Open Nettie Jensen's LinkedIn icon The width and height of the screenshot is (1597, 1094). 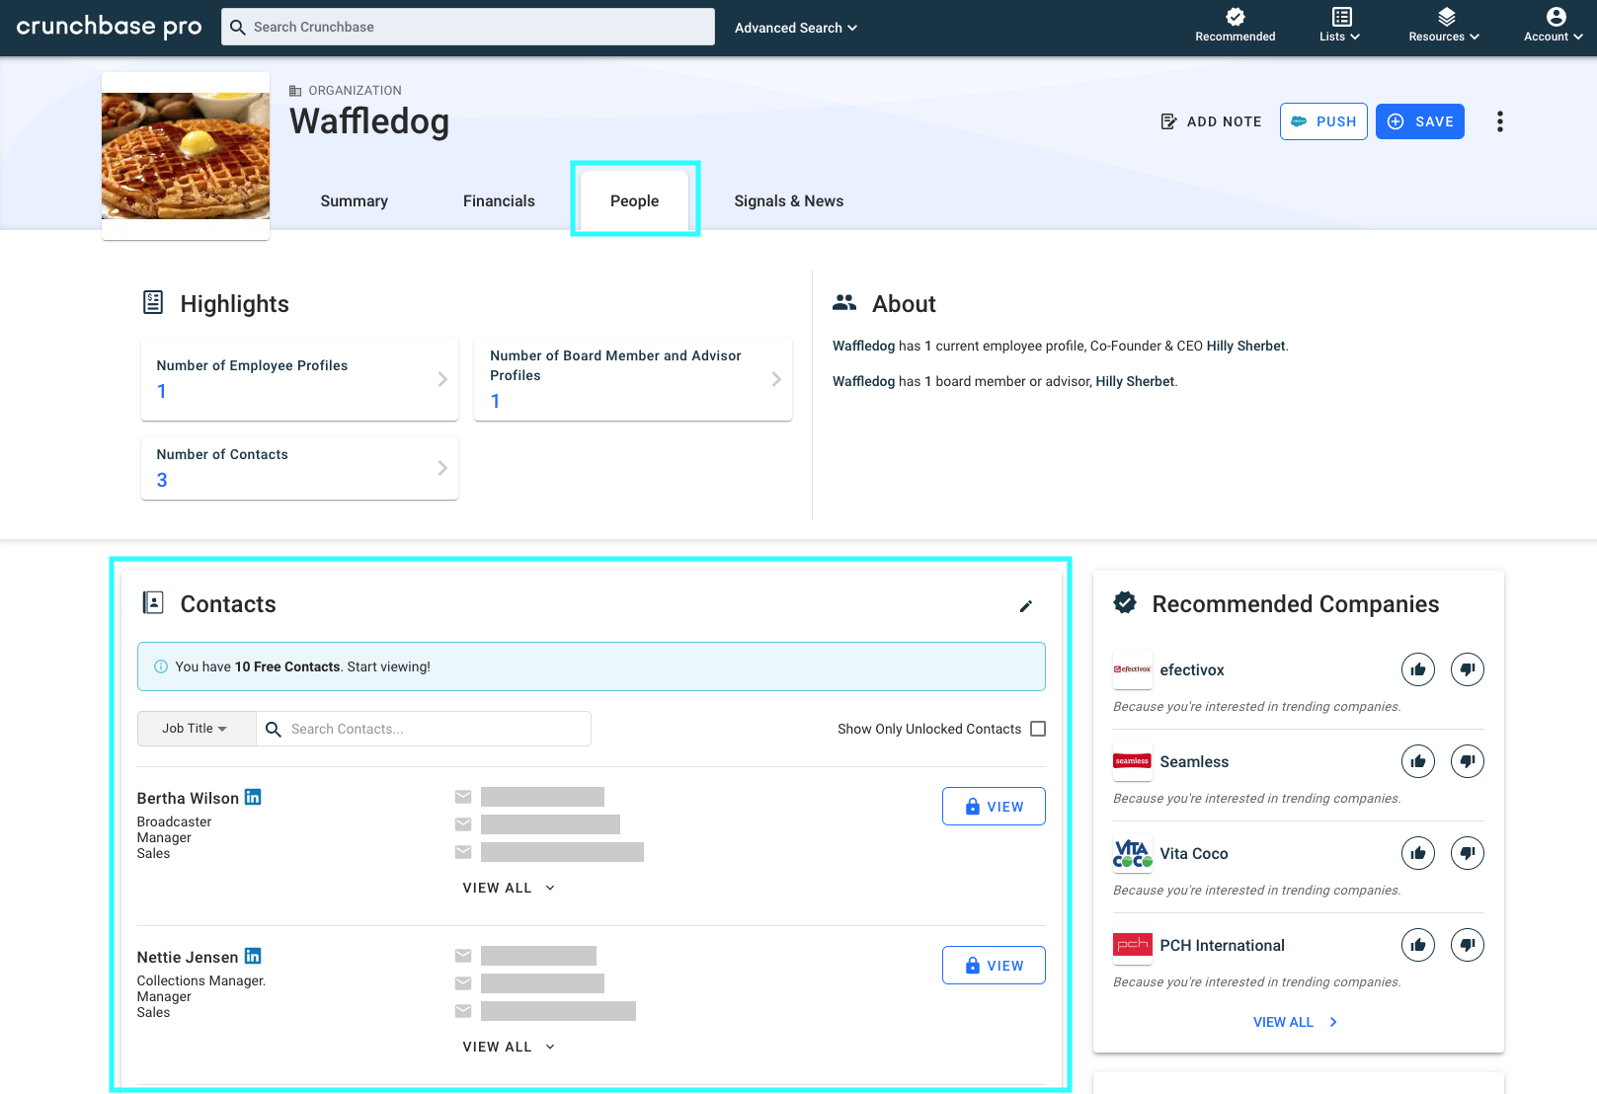[253, 956]
